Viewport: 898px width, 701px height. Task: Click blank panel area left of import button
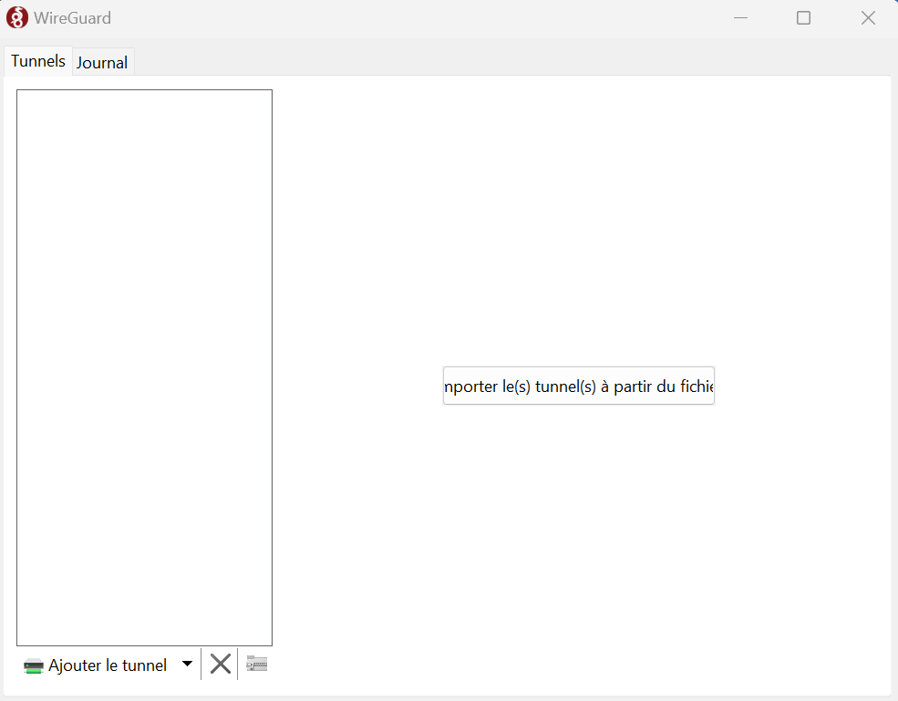(x=365, y=386)
